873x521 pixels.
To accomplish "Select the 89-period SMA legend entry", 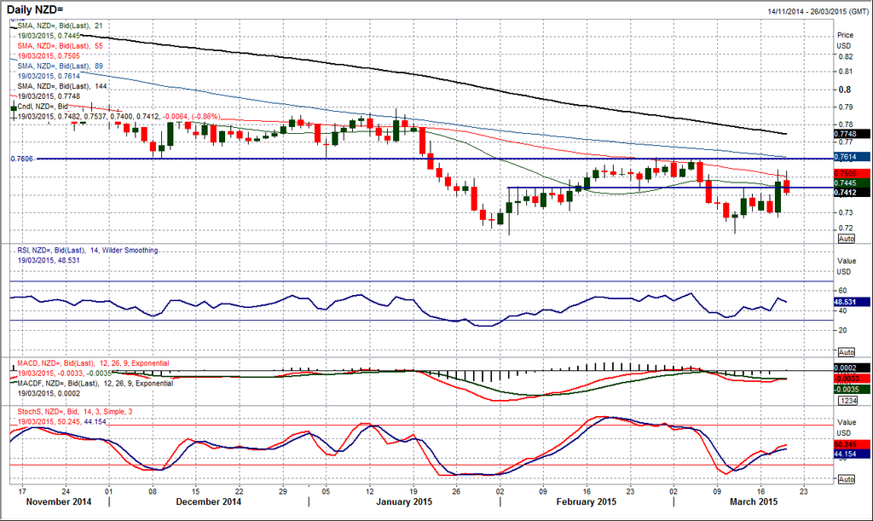I will click(x=61, y=66).
